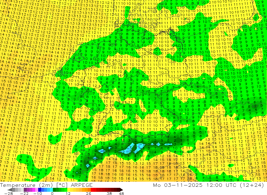Screen dimensions: 267x195
Task: Click the -10 label on the color scale
Action: pyautogui.click(x=37, y=193)
